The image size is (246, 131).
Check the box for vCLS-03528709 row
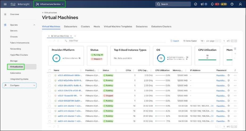pyautogui.click(x=49, y=101)
